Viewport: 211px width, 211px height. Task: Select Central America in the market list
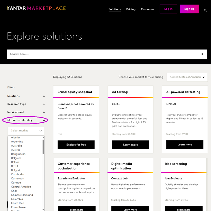coord(21,187)
